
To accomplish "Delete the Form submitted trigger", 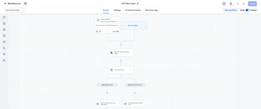I will click(100, 31).
